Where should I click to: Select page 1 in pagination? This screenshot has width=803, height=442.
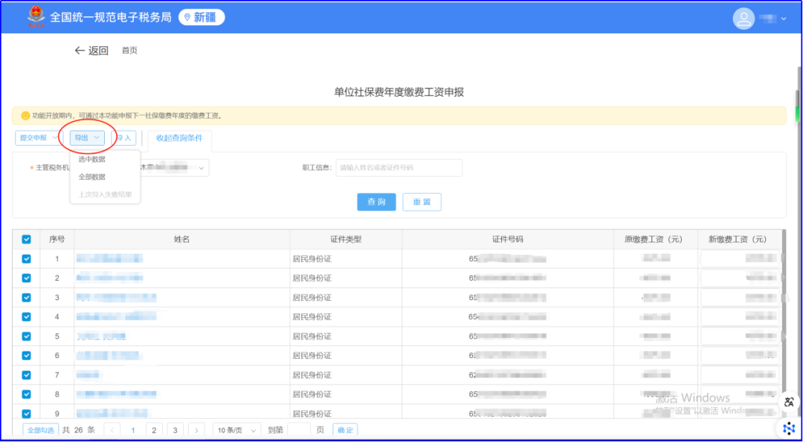[133, 430]
